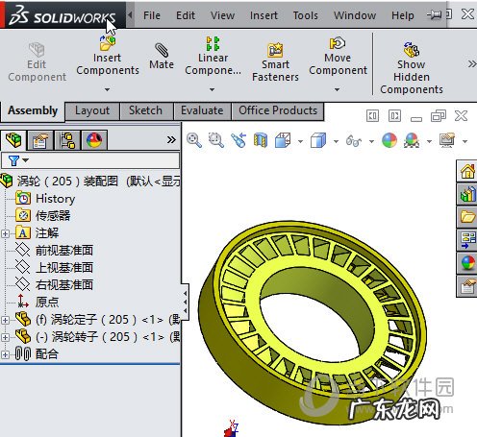Open Appearances color ball in task pane
The height and width of the screenshot is (437, 477).
pyautogui.click(x=467, y=263)
